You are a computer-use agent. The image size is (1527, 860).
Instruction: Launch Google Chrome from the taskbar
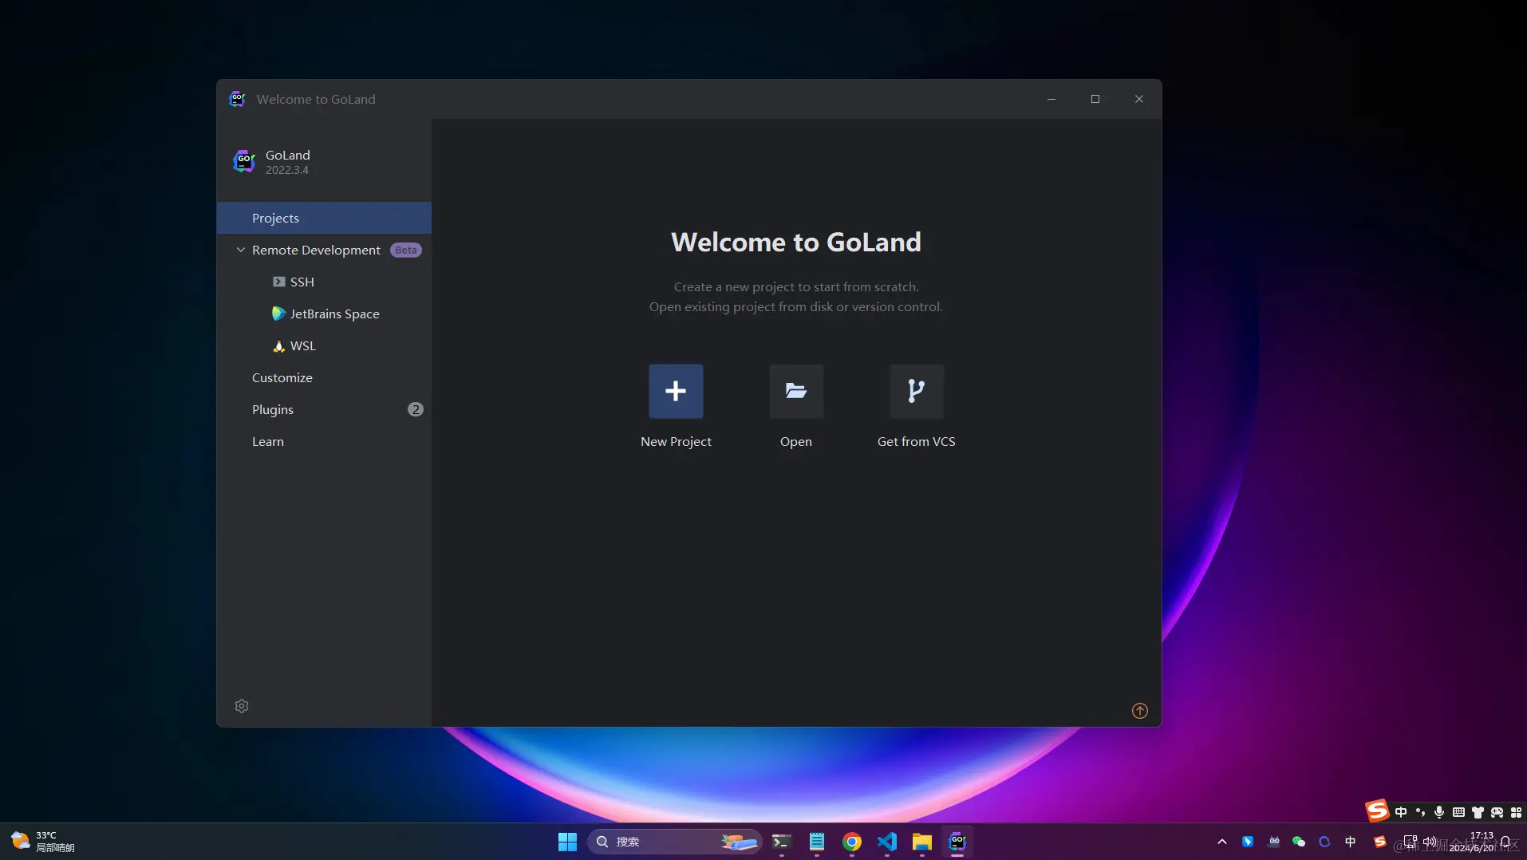851,842
